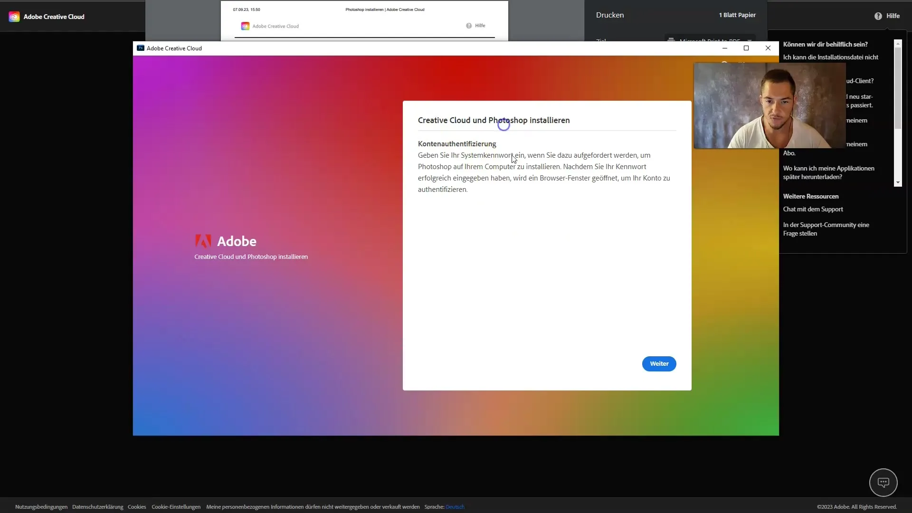Open 'In der Support-Community eine Frage stellen'
The width and height of the screenshot is (912, 513).
tap(826, 229)
